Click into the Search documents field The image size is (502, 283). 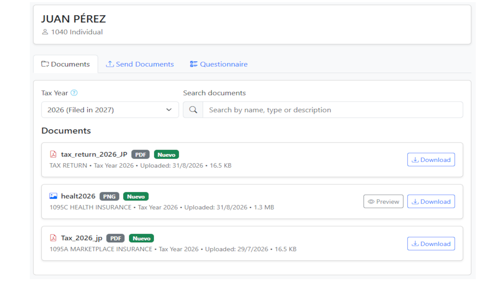coord(333,110)
